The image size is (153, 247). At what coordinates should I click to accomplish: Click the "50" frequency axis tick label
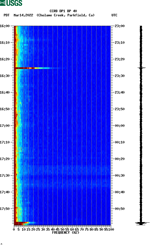[x=62, y=230]
